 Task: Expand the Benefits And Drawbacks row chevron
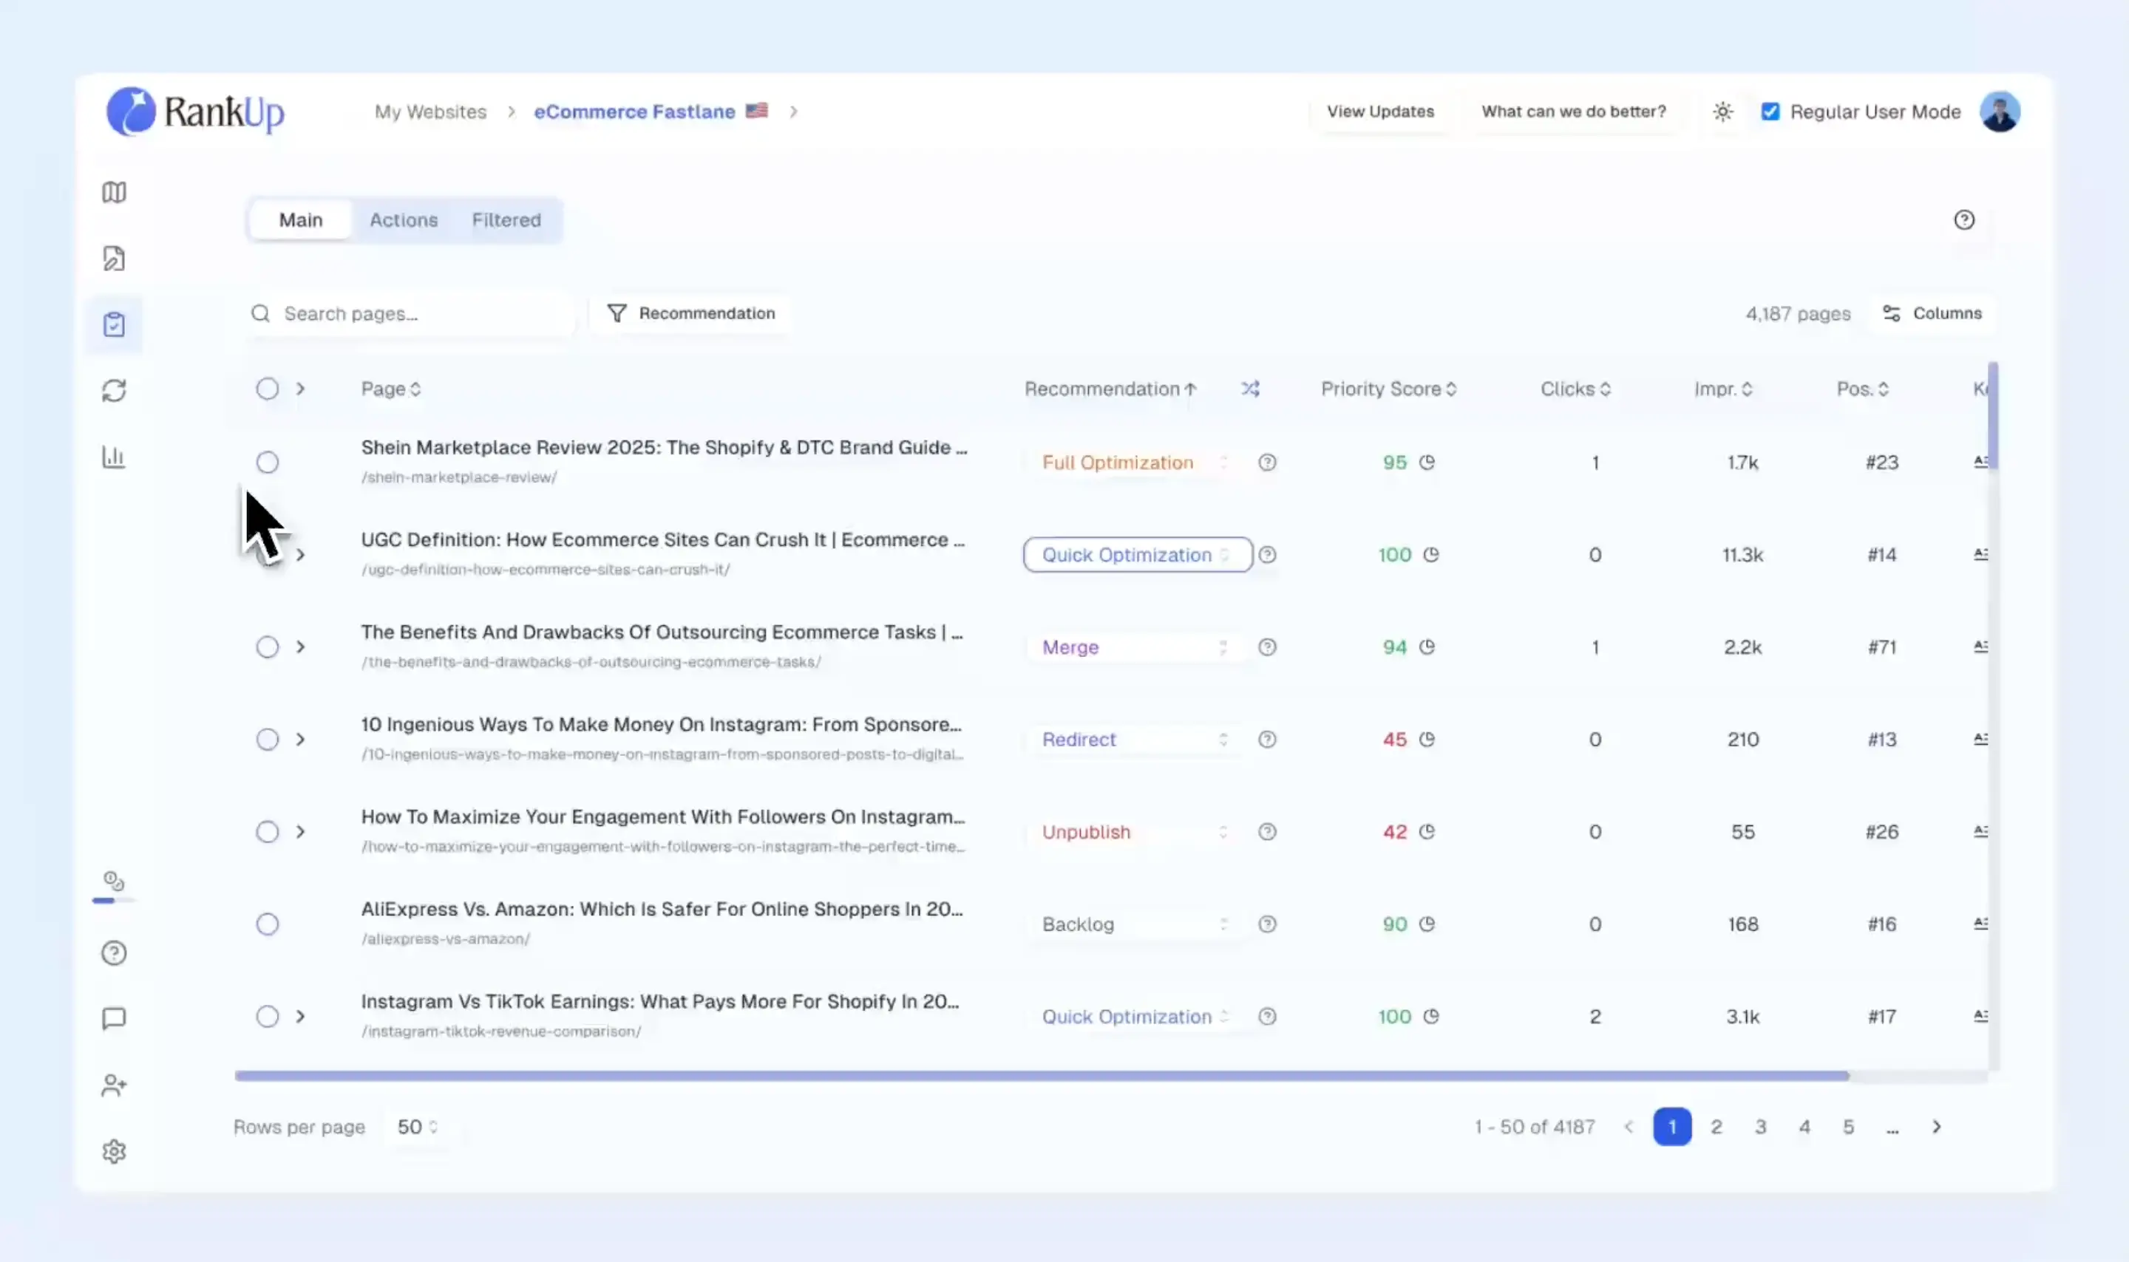(300, 647)
